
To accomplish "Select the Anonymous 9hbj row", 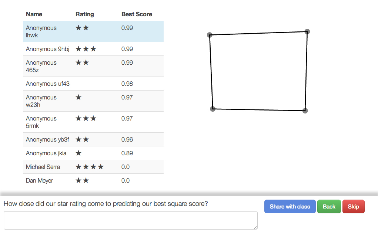I will tap(93, 49).
